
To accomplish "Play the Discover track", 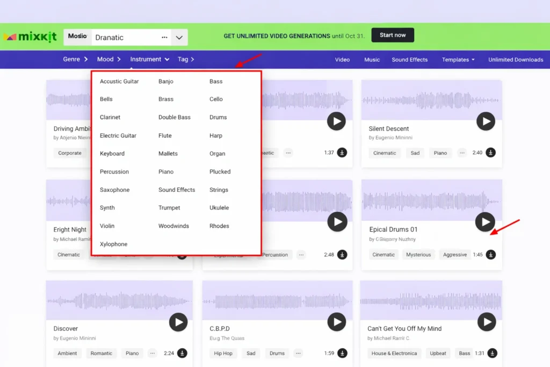I will point(178,322).
